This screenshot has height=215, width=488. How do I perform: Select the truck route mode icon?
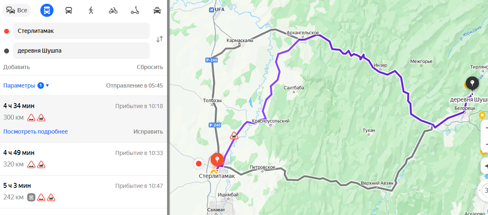(x=46, y=10)
